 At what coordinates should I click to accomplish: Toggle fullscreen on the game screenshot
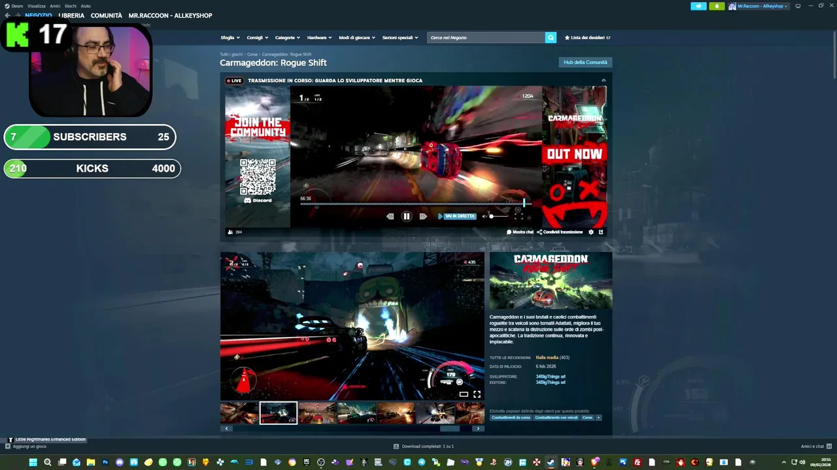(x=477, y=394)
